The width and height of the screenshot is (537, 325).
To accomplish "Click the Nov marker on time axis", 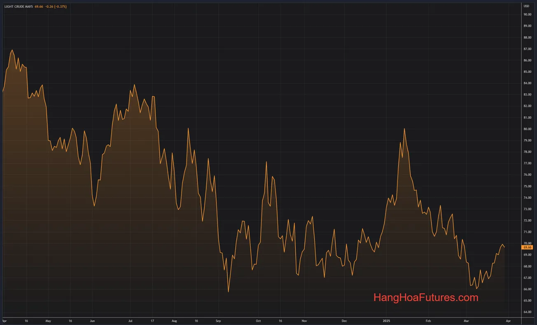I will coord(304,320).
